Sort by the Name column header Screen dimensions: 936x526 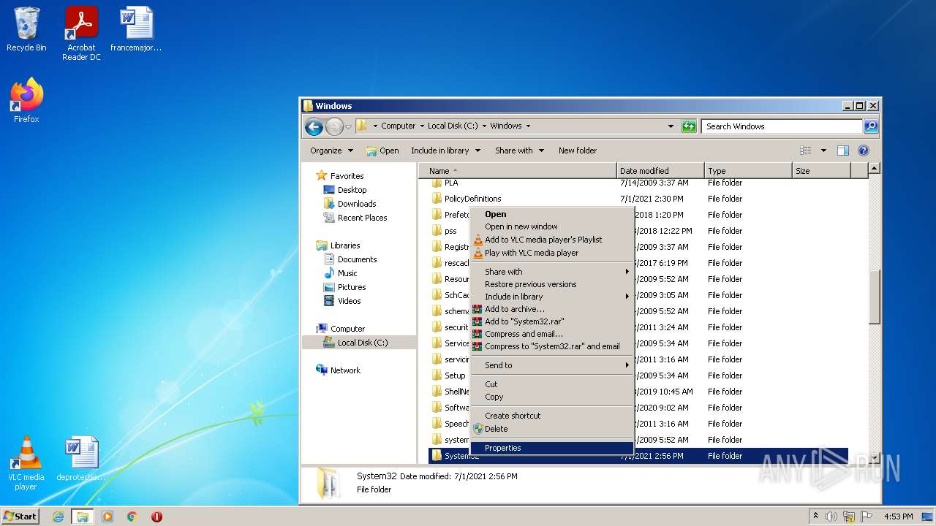pos(518,171)
